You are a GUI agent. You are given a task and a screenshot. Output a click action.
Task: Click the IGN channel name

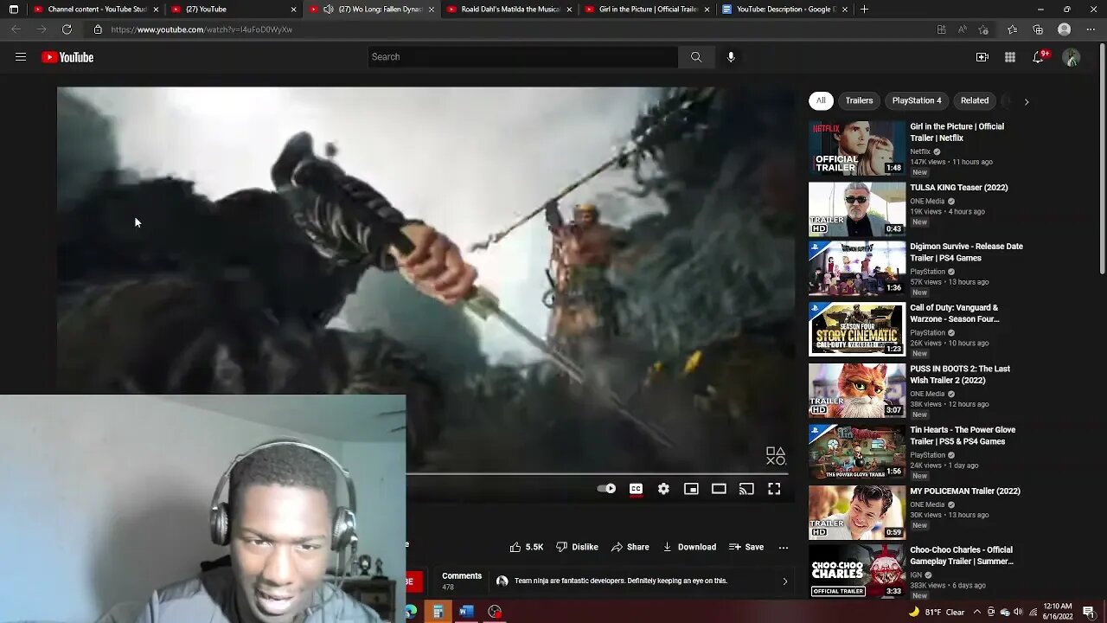[917, 575]
